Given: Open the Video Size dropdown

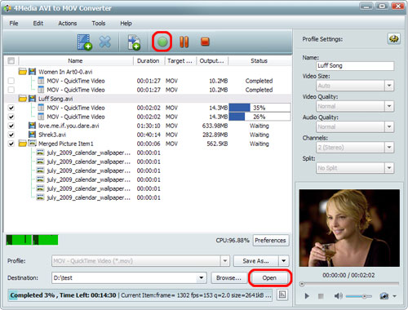Looking at the screenshot, I should point(389,86).
